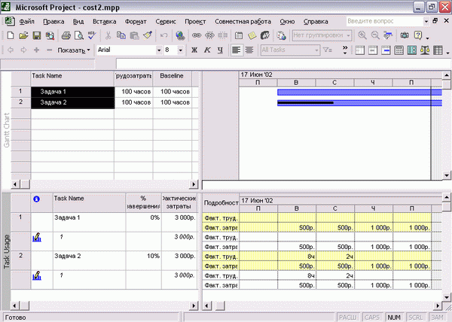Click the resource leveling scales icon
Image resolution: width=452 pixels, height=322 pixels.
tap(425, 50)
